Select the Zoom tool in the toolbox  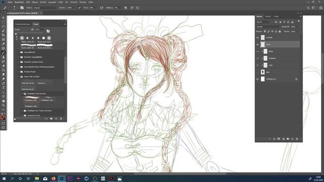click(4, 105)
